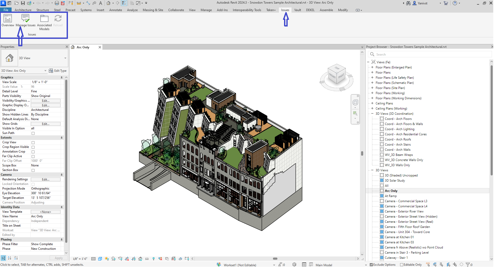This screenshot has width=494, height=267.
Task: Toggle Sun Path from the view control bar
Action: (x=107, y=259)
